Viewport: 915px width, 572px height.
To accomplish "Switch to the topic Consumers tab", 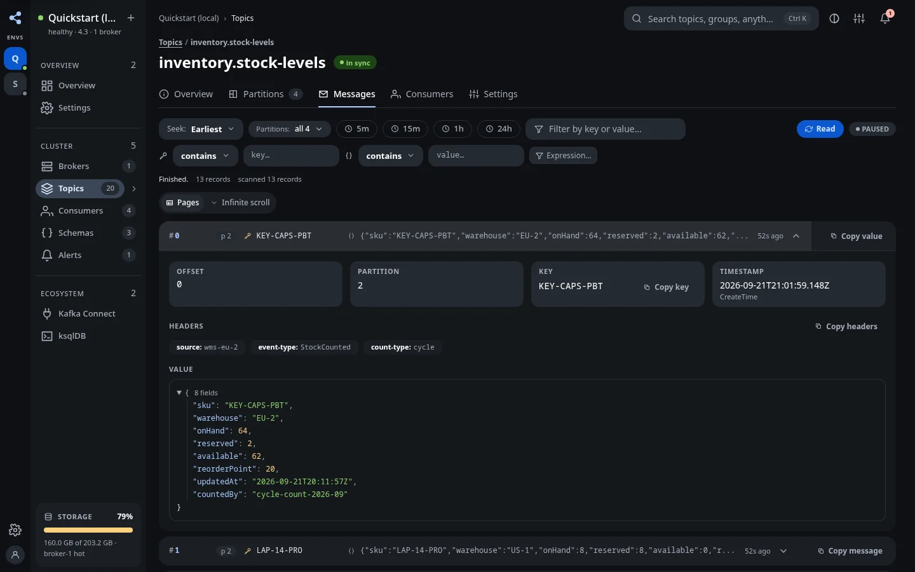I will [x=422, y=94].
